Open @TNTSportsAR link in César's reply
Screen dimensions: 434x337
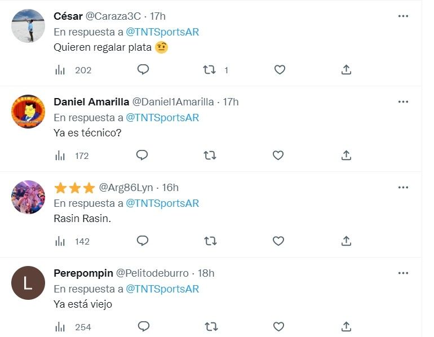[162, 32]
